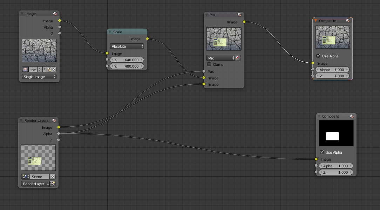Decrease X value with left arrow in Scale
Viewport: 380px width, 210px height.
[x=112, y=60]
